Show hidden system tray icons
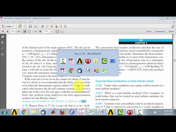Screen dimensions: 176x132 coord(151,112)
